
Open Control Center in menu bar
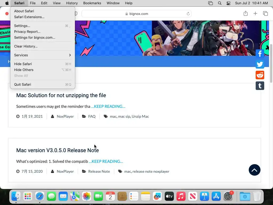click(x=228, y=3)
